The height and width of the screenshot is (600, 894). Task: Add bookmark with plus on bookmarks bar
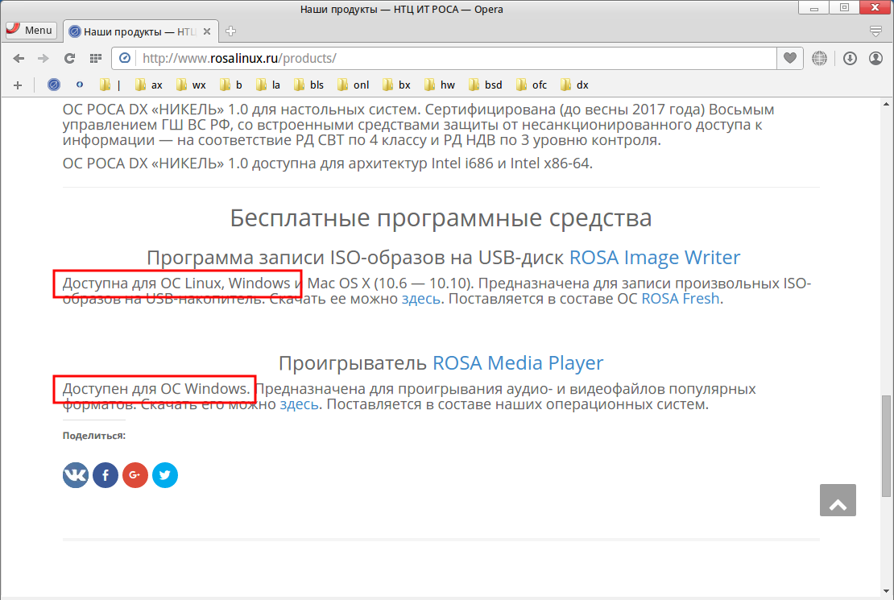tap(18, 85)
